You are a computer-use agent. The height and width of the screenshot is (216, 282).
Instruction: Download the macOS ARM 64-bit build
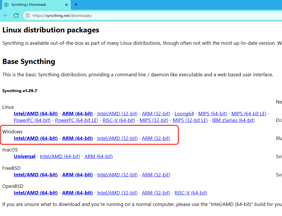[98, 156]
